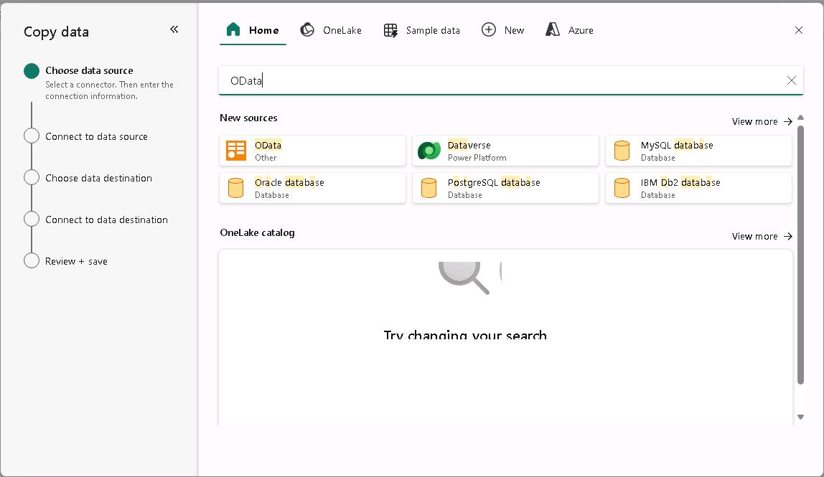This screenshot has width=824, height=477.
Task: Click the connector search input field
Action: pos(502,80)
